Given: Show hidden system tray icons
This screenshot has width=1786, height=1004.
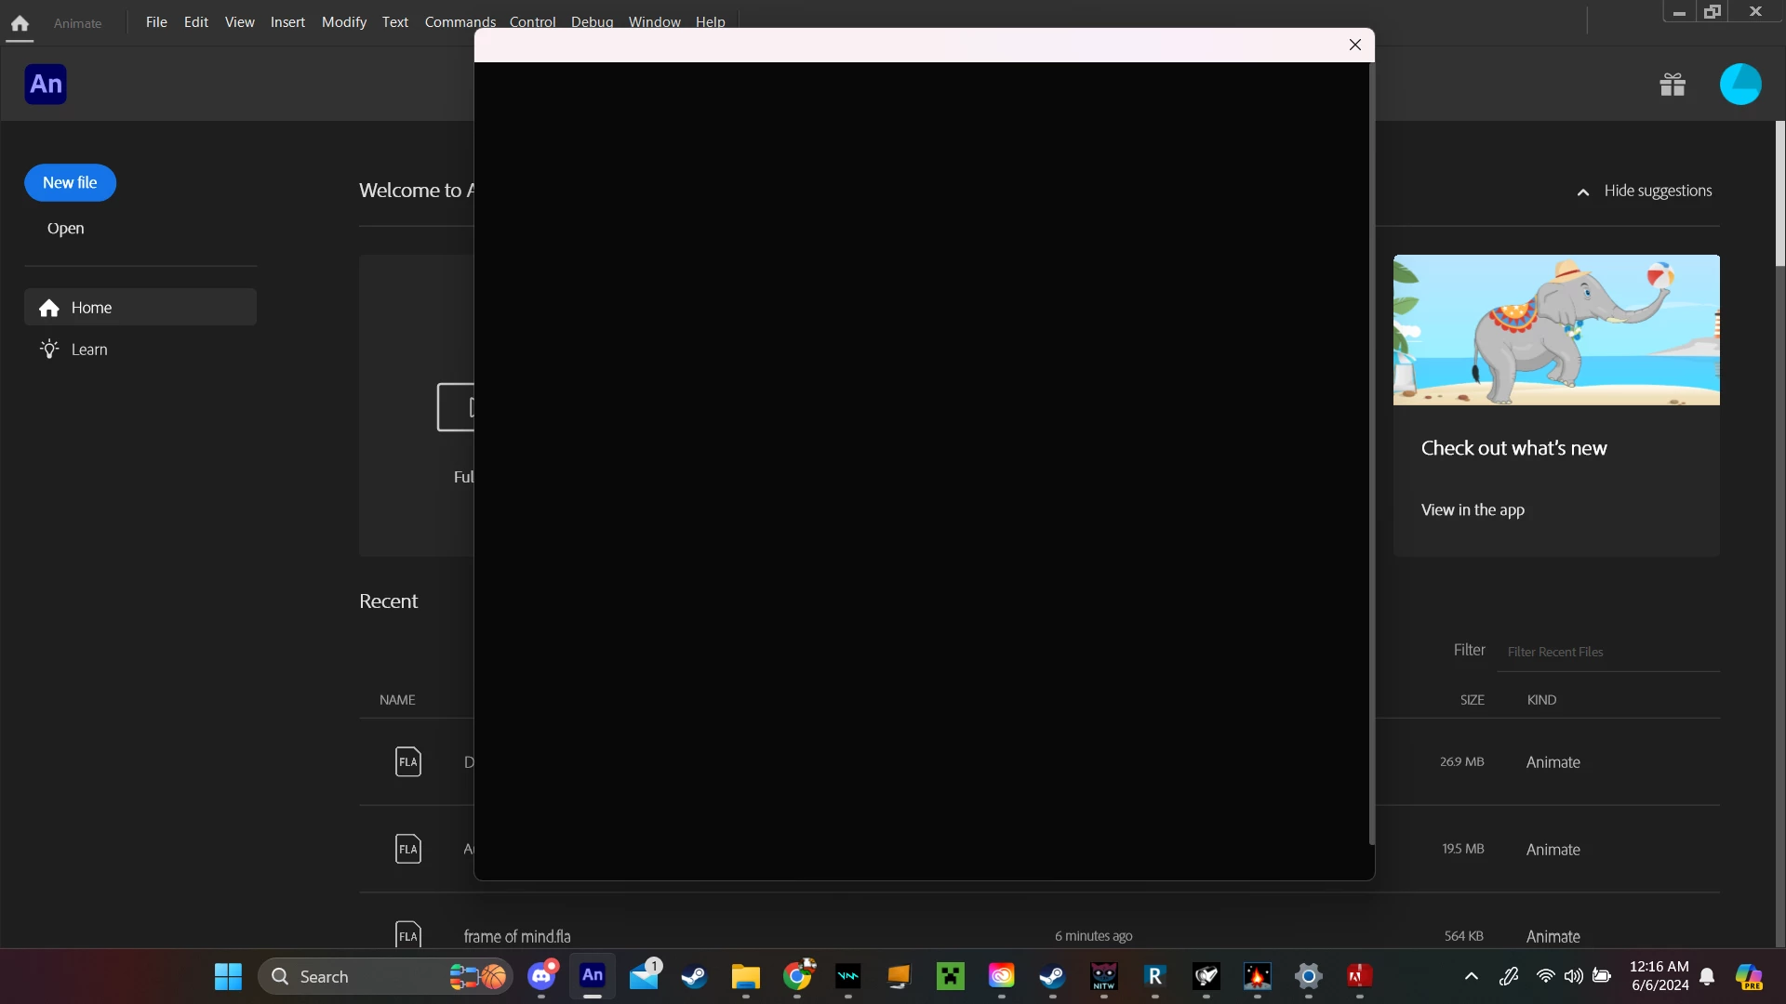Looking at the screenshot, I should (x=1471, y=976).
